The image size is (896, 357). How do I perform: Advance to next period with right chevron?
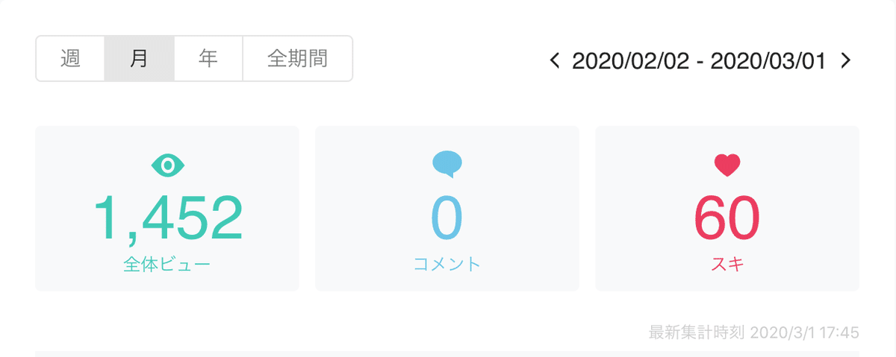845,60
